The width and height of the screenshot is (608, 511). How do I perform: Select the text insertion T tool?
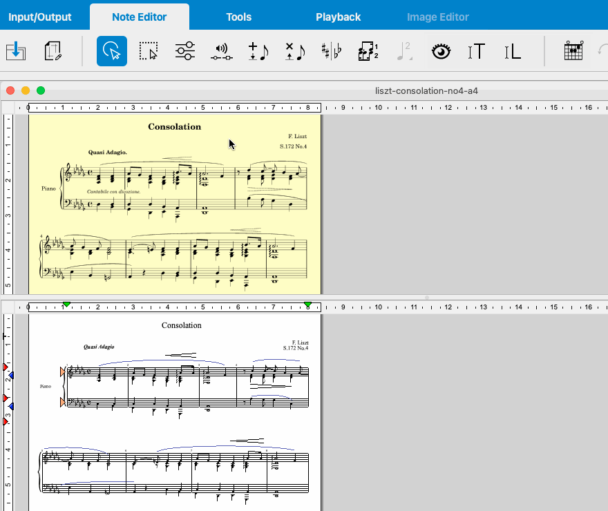tap(476, 51)
